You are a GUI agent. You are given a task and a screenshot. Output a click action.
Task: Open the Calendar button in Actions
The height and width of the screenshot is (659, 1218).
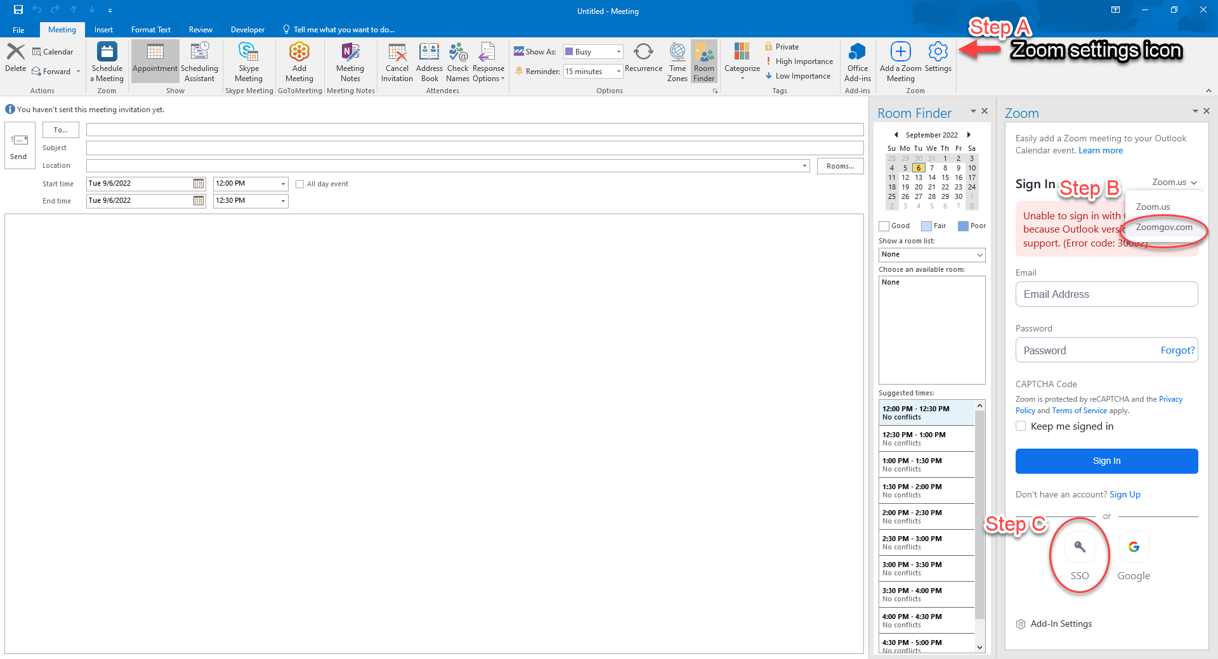[x=53, y=52]
